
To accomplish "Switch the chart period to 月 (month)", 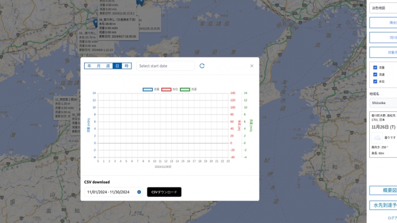I will coord(98,66).
